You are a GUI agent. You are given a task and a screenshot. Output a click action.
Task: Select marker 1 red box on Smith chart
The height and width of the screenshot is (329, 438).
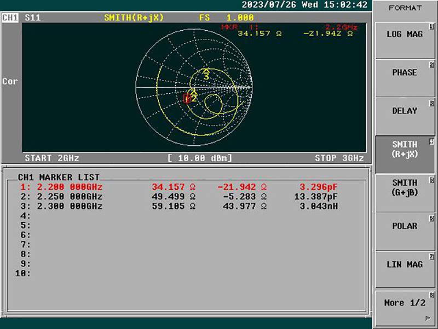point(187,99)
